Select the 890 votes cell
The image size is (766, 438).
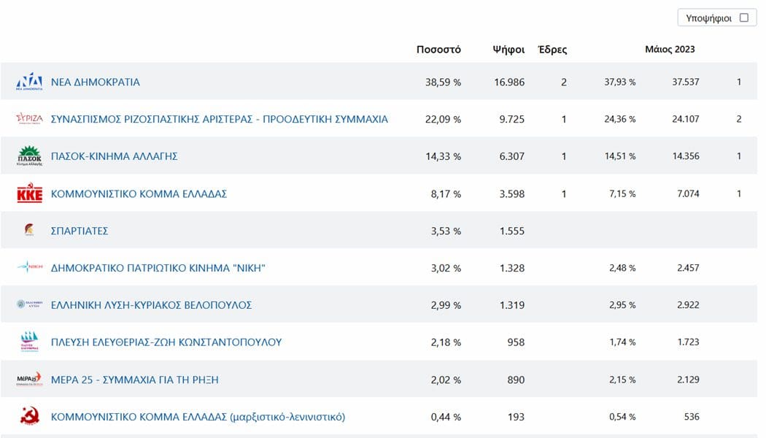click(515, 380)
